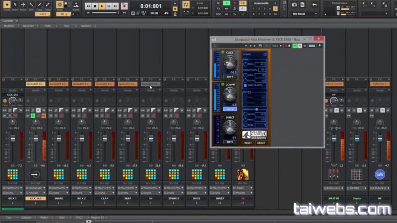Click the HP track SW icon
Image resolution: width=397 pixels, height=223 pixels.
[x=380, y=174]
